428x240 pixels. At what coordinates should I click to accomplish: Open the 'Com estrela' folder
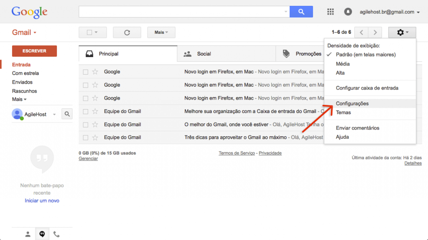(x=25, y=73)
